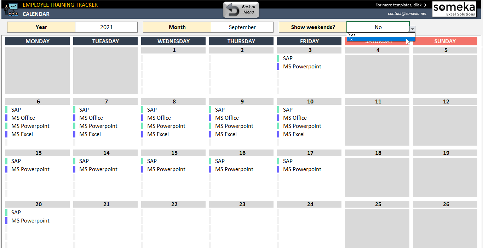Click the THURSDAY column header

241,41
